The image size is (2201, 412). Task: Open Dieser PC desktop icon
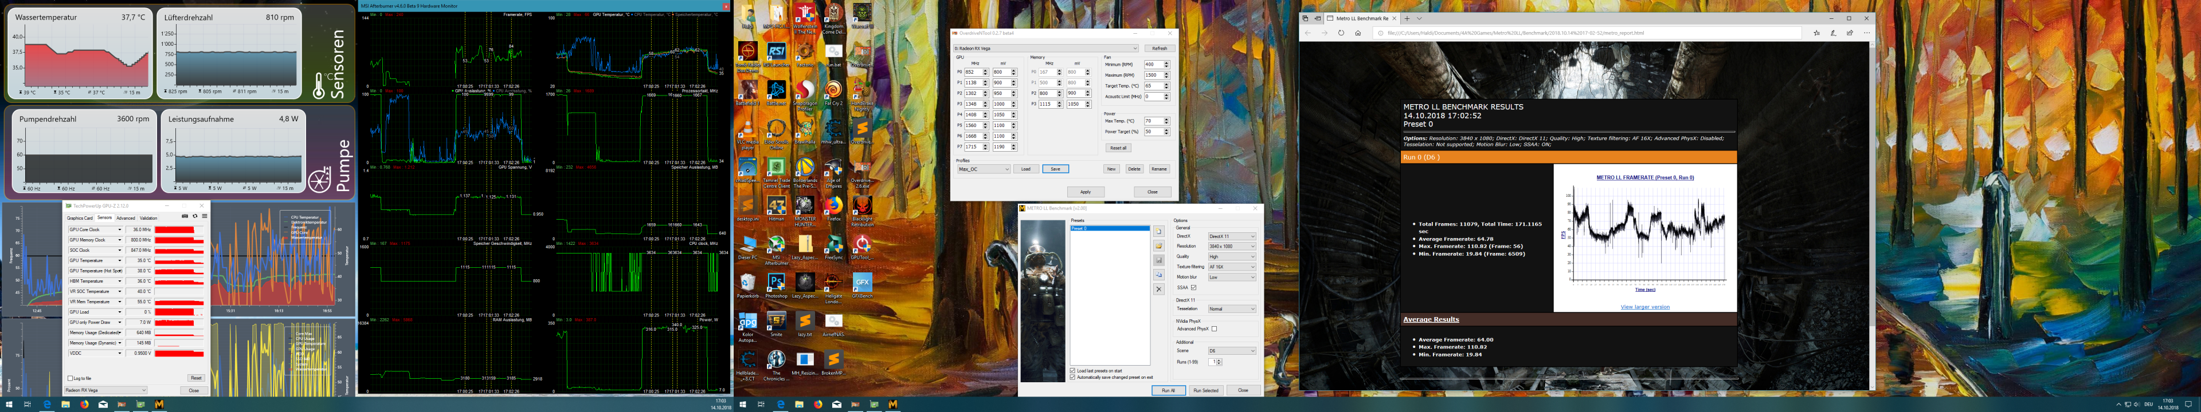(747, 247)
